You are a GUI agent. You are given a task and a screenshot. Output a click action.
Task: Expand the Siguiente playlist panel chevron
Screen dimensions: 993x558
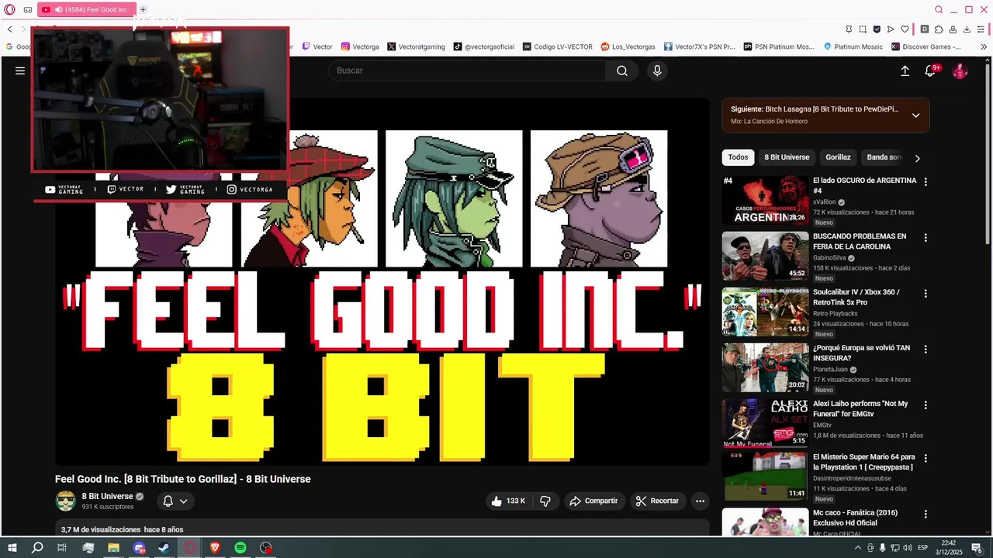(x=915, y=115)
